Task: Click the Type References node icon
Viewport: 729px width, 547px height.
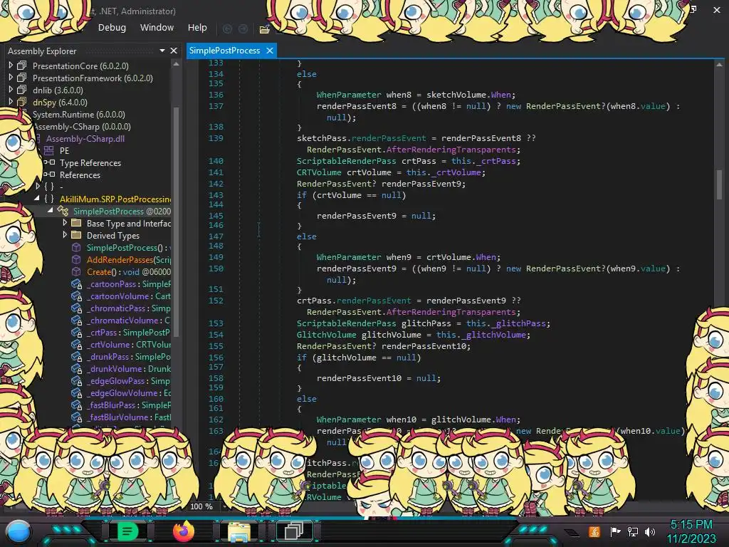Action: click(x=49, y=162)
